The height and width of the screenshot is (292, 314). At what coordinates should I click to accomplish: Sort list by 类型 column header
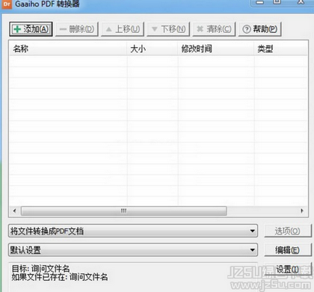click(281, 49)
